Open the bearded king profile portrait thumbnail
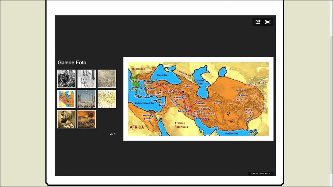The width and height of the screenshot is (333, 187). (x=66, y=119)
